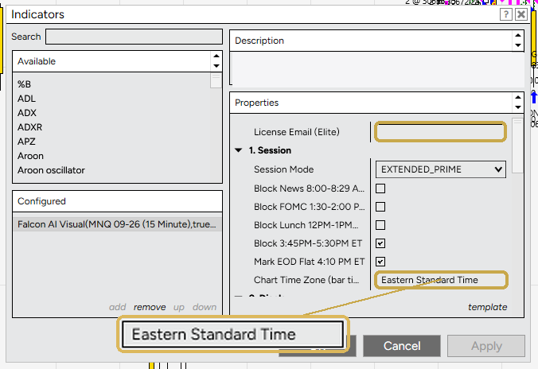Click the Mark EOD Flat 4:10 PM ET label
This screenshot has height=369, width=538.
pyautogui.click(x=309, y=262)
